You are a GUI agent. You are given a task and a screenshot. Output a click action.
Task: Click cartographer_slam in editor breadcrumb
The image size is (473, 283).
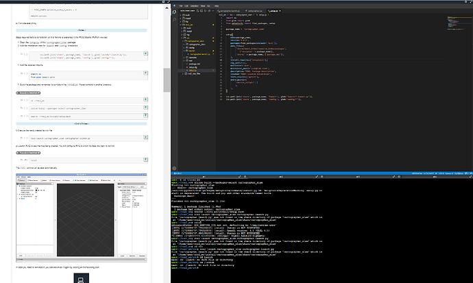[x=244, y=15]
